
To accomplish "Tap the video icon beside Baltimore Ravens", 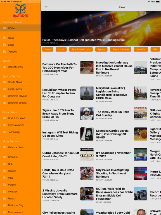I will (x=4, y=96).
